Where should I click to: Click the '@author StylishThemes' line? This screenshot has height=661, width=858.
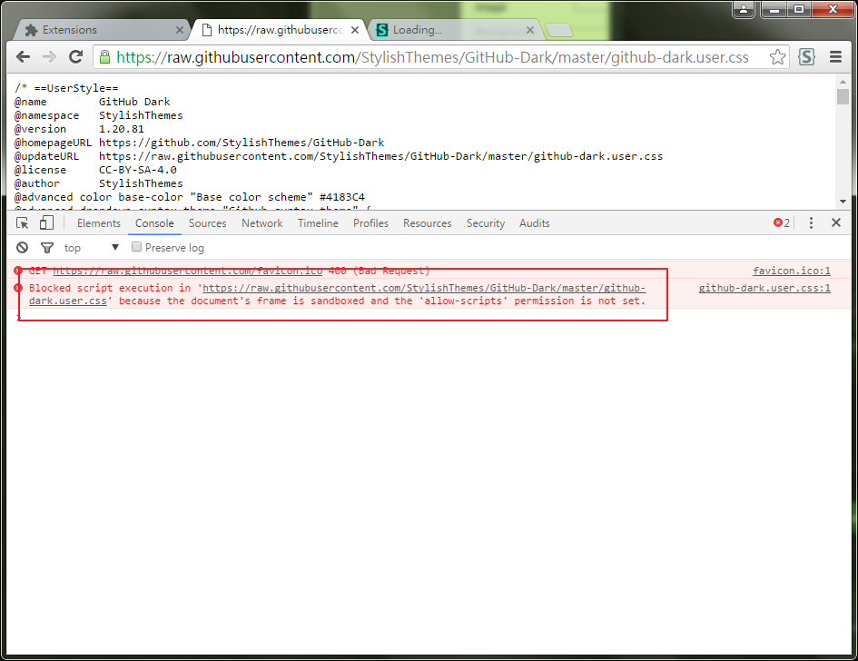coord(99,183)
